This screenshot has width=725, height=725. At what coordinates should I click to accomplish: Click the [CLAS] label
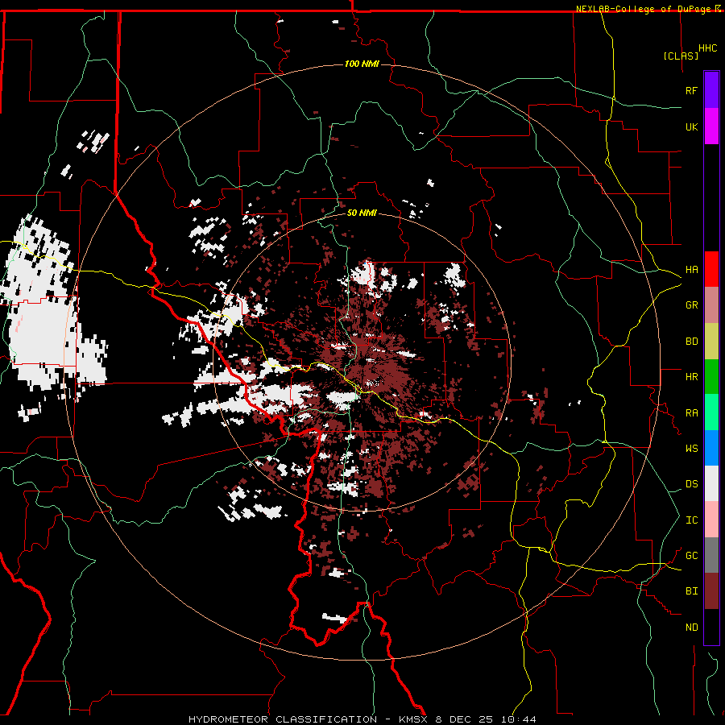[x=681, y=56]
